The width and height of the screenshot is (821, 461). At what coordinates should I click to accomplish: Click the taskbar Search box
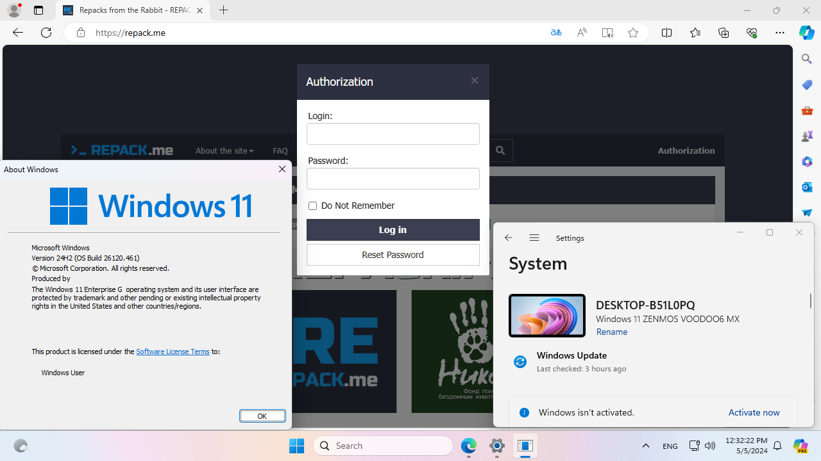(383, 446)
